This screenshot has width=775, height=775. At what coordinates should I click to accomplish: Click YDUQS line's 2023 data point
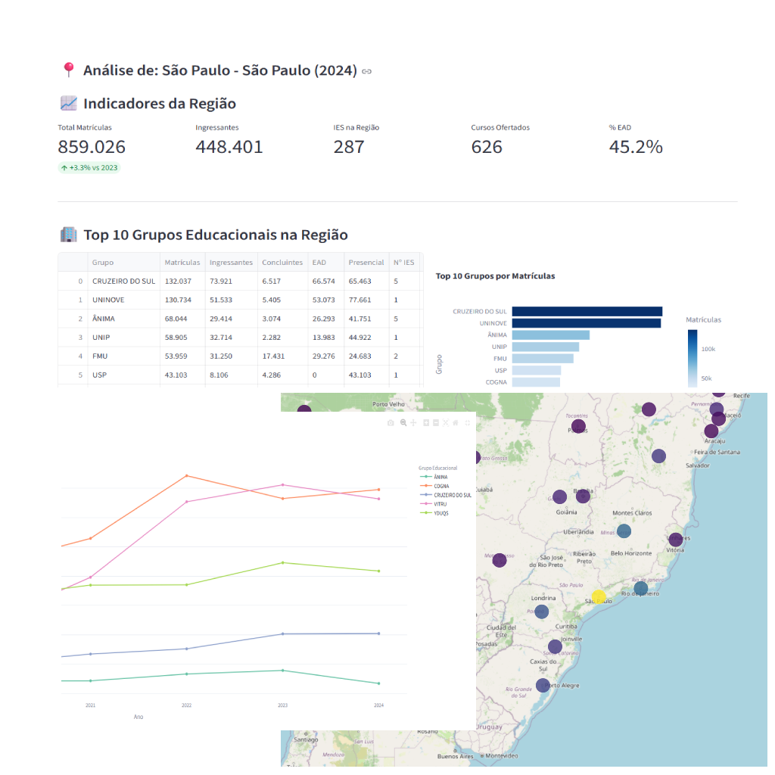click(283, 563)
